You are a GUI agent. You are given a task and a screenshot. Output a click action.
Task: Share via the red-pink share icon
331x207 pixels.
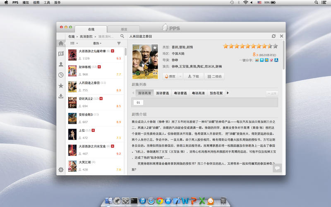coord(271,60)
